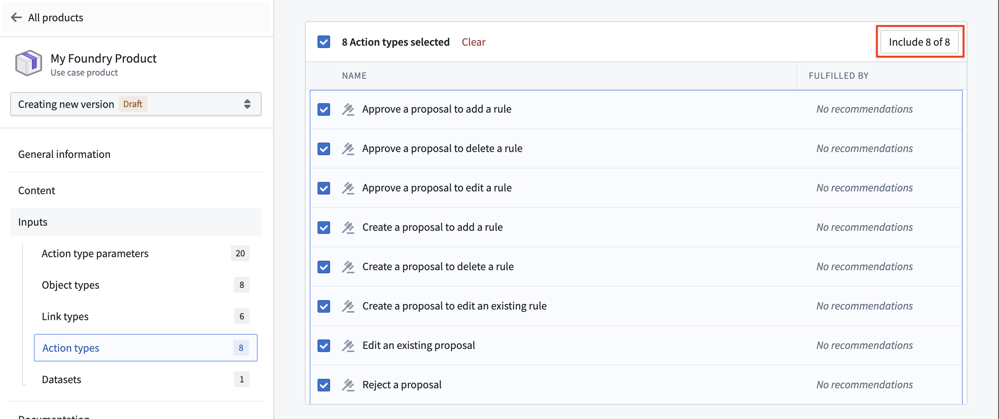Click the 8 Action types selected label

pos(396,42)
